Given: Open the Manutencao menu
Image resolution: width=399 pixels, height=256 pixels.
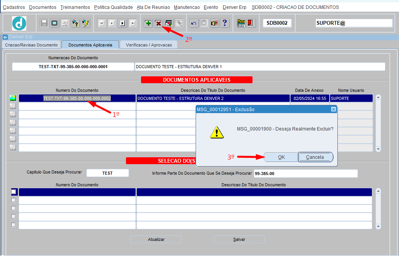Looking at the screenshot, I should [x=187, y=7].
